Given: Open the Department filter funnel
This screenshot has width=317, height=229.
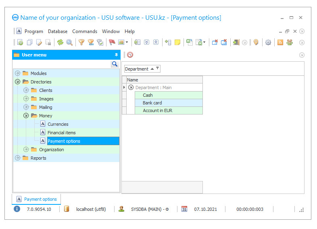Looking at the screenshot, I should point(157,68).
